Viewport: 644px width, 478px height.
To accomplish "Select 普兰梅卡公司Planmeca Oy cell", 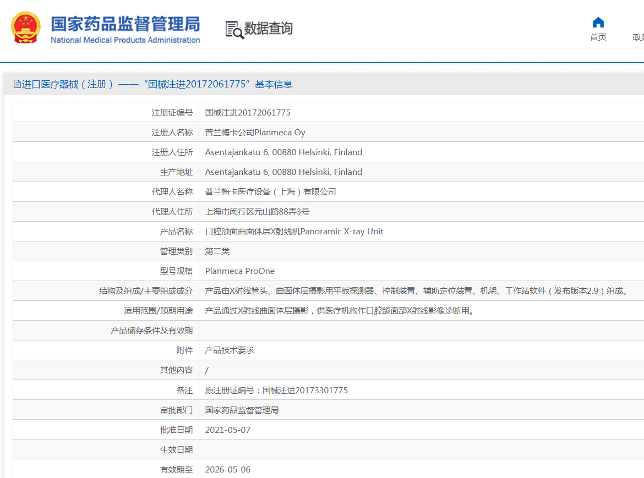I will pos(255,133).
